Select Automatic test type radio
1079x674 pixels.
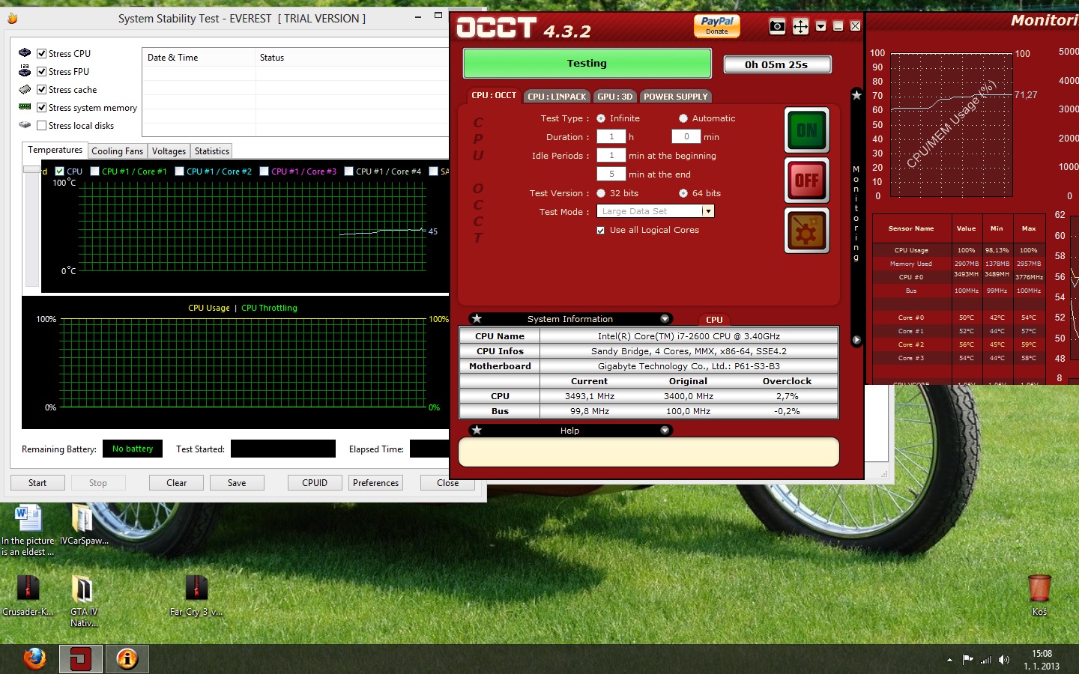[683, 118]
